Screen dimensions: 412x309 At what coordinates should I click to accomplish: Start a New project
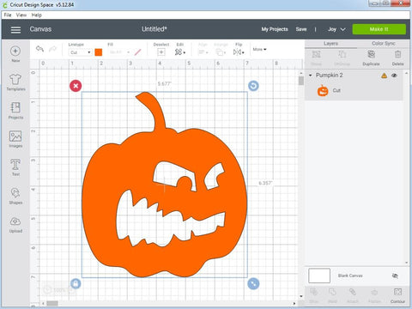coord(15,54)
